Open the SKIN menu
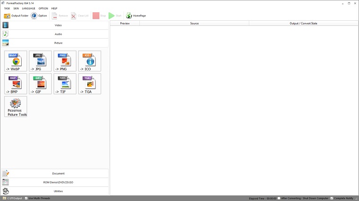The width and height of the screenshot is (359, 201). pos(16,8)
